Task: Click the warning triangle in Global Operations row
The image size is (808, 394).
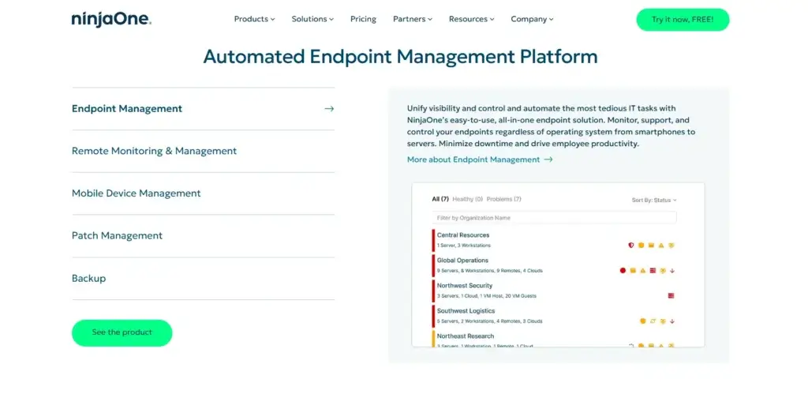Action: pyautogui.click(x=642, y=271)
